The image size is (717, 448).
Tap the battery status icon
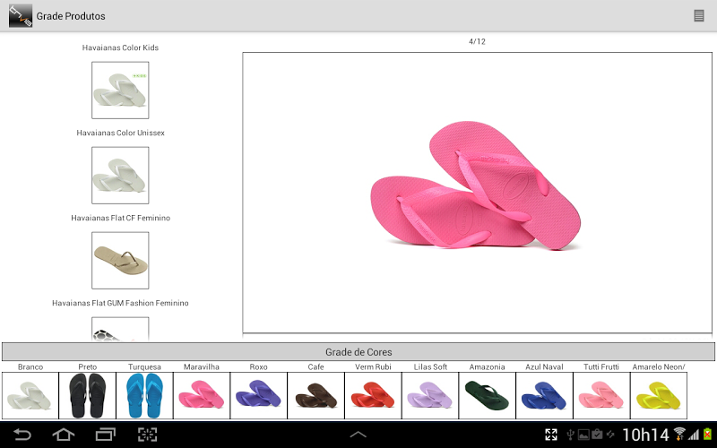tap(707, 434)
